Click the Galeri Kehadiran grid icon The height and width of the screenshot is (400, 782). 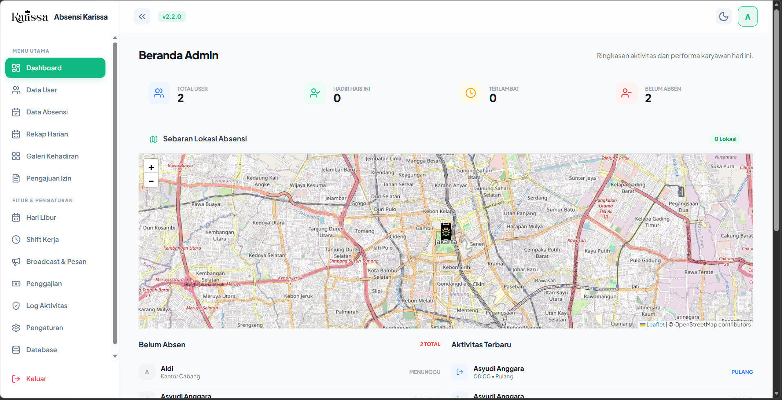pyautogui.click(x=16, y=156)
